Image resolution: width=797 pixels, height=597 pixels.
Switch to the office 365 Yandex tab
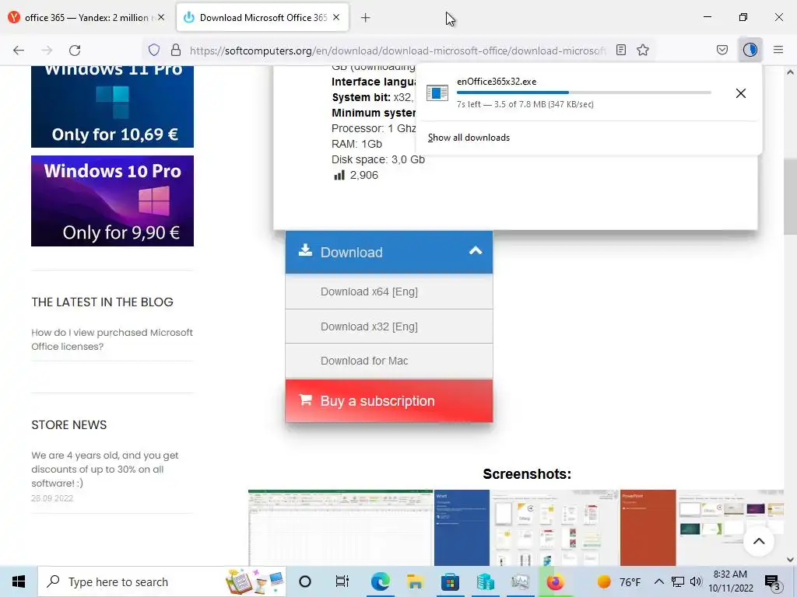[87, 17]
